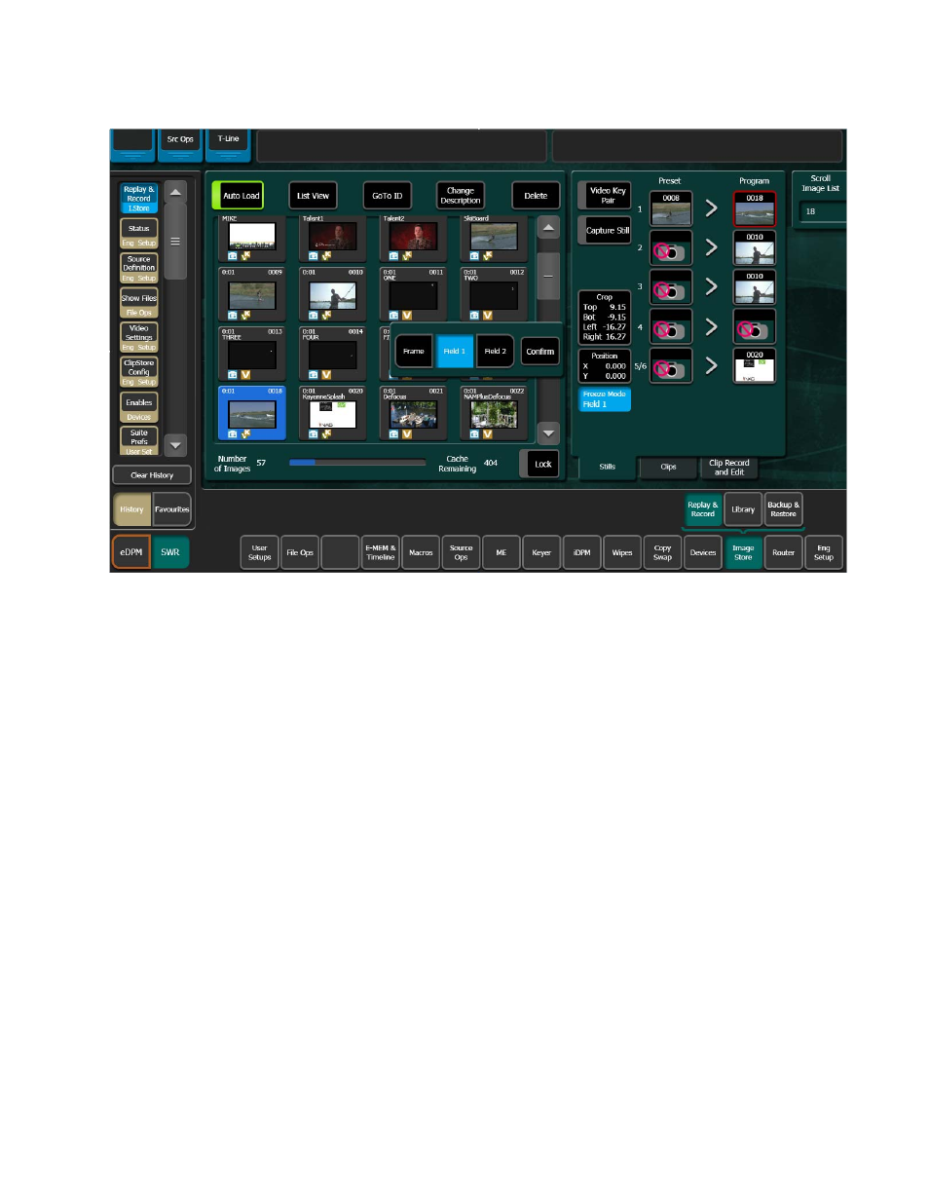Viewport: 929px width, 1203px height.
Task: Click the V video icon on thumbnail 0012
Action: point(488,316)
